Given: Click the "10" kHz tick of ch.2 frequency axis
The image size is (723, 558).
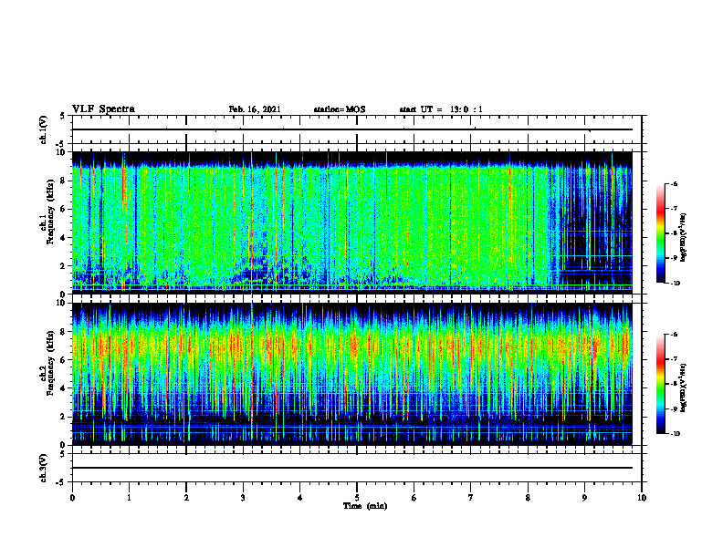Looking at the screenshot, I should pos(62,303).
